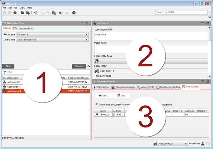Collapse search criteria with up chevron

pyautogui.click(x=89, y=66)
